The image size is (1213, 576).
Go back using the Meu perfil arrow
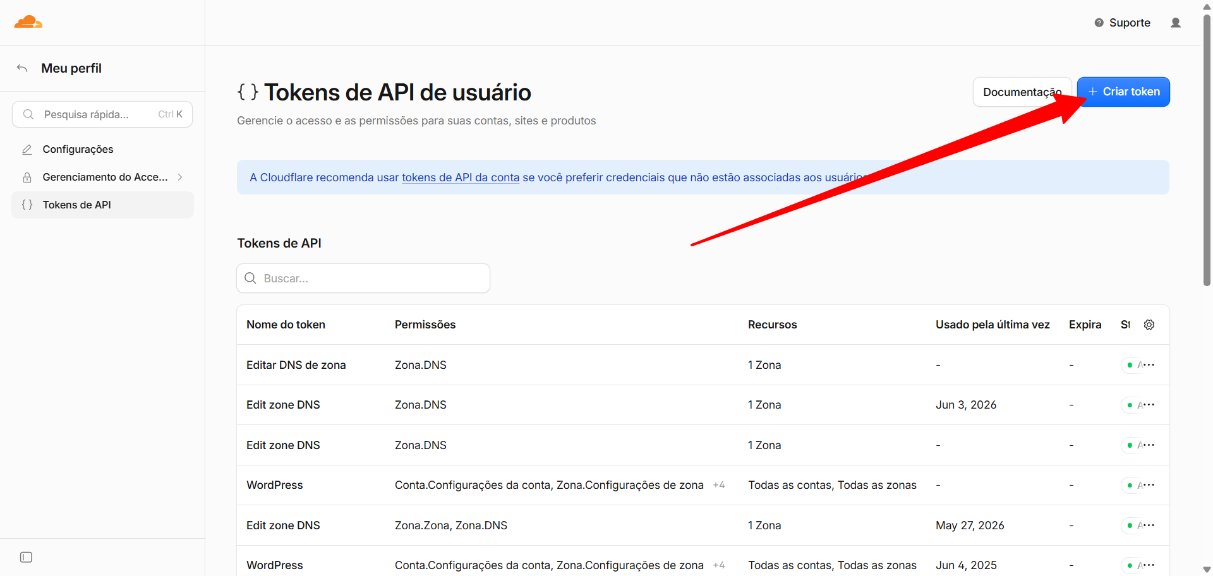pyautogui.click(x=22, y=68)
